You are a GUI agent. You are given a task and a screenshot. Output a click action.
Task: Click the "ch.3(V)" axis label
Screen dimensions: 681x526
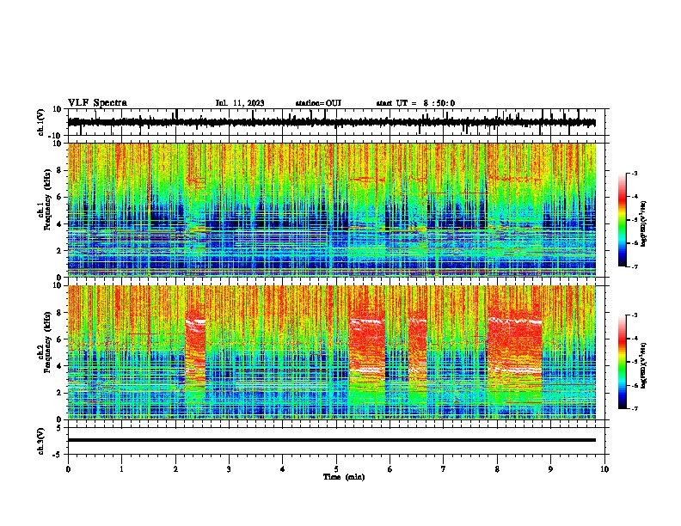point(41,441)
